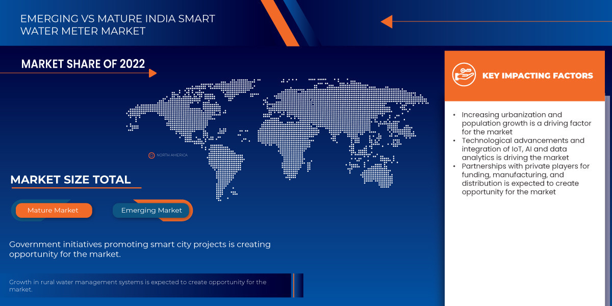Click the government smart city initiatives text
The height and width of the screenshot is (306, 612).
140,249
